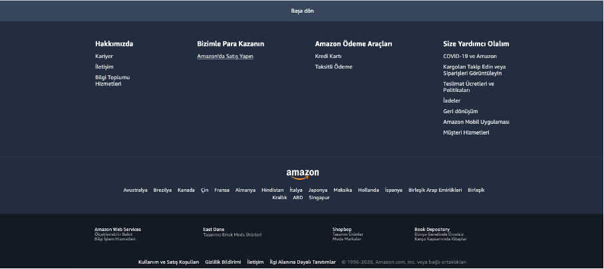This screenshot has height=269, width=604.
Task: Open the East Dane footer link
Action: (232, 232)
